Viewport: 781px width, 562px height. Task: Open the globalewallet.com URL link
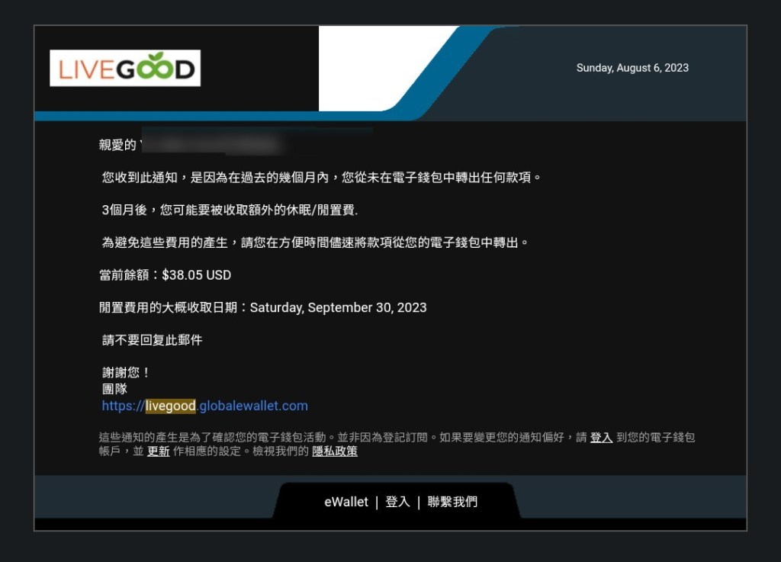[253, 406]
